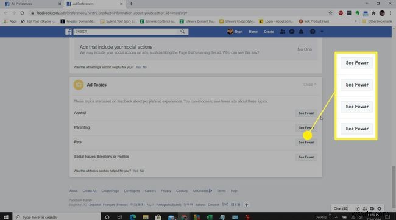Open the Chrome extensions puzzle icon
This screenshot has height=220, width=396.
click(374, 13)
